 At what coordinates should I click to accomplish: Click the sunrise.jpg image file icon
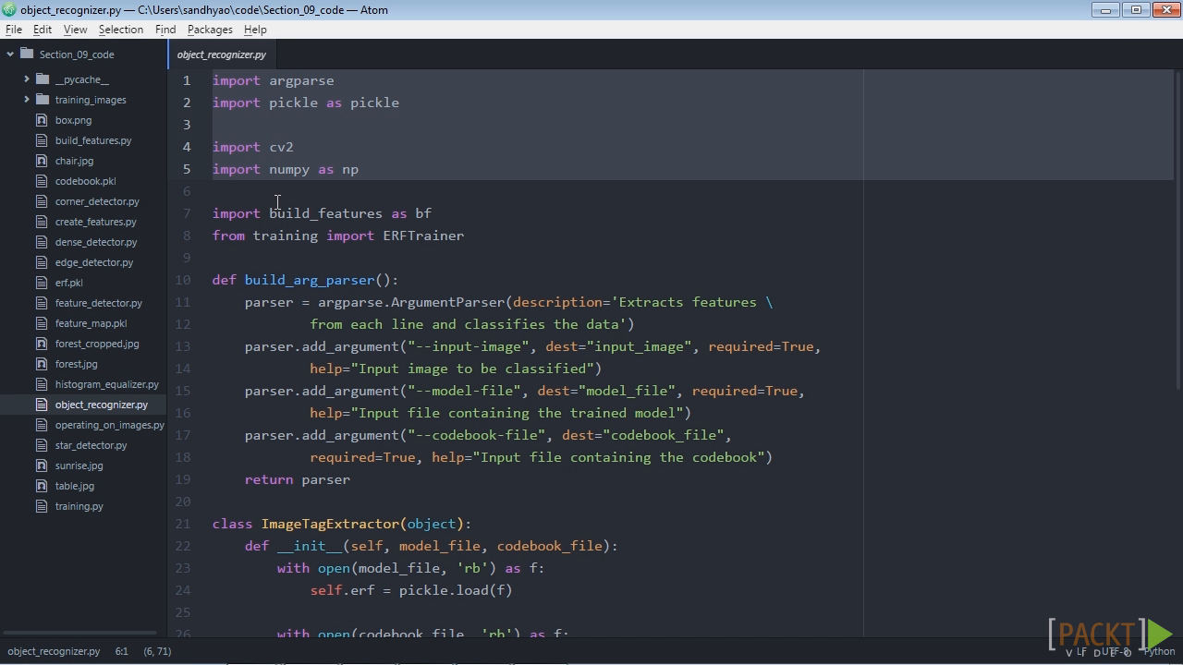(41, 465)
